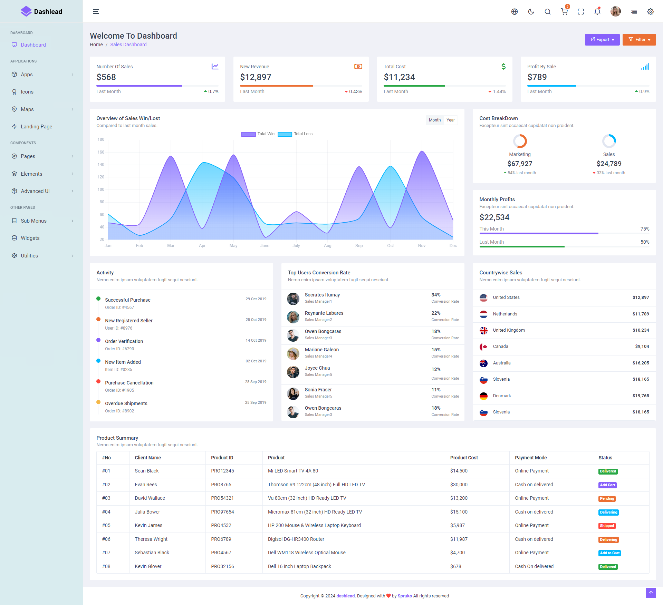Open the user profile avatar
The width and height of the screenshot is (663, 605).
coord(615,12)
